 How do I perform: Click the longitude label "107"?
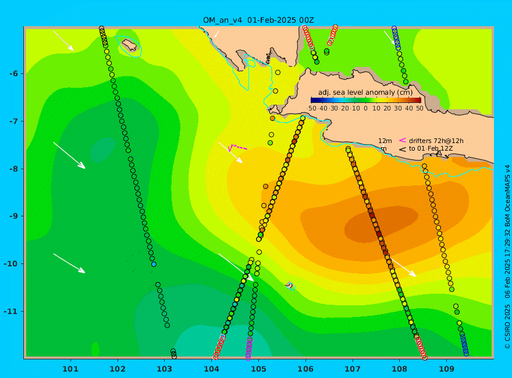[353, 369]
